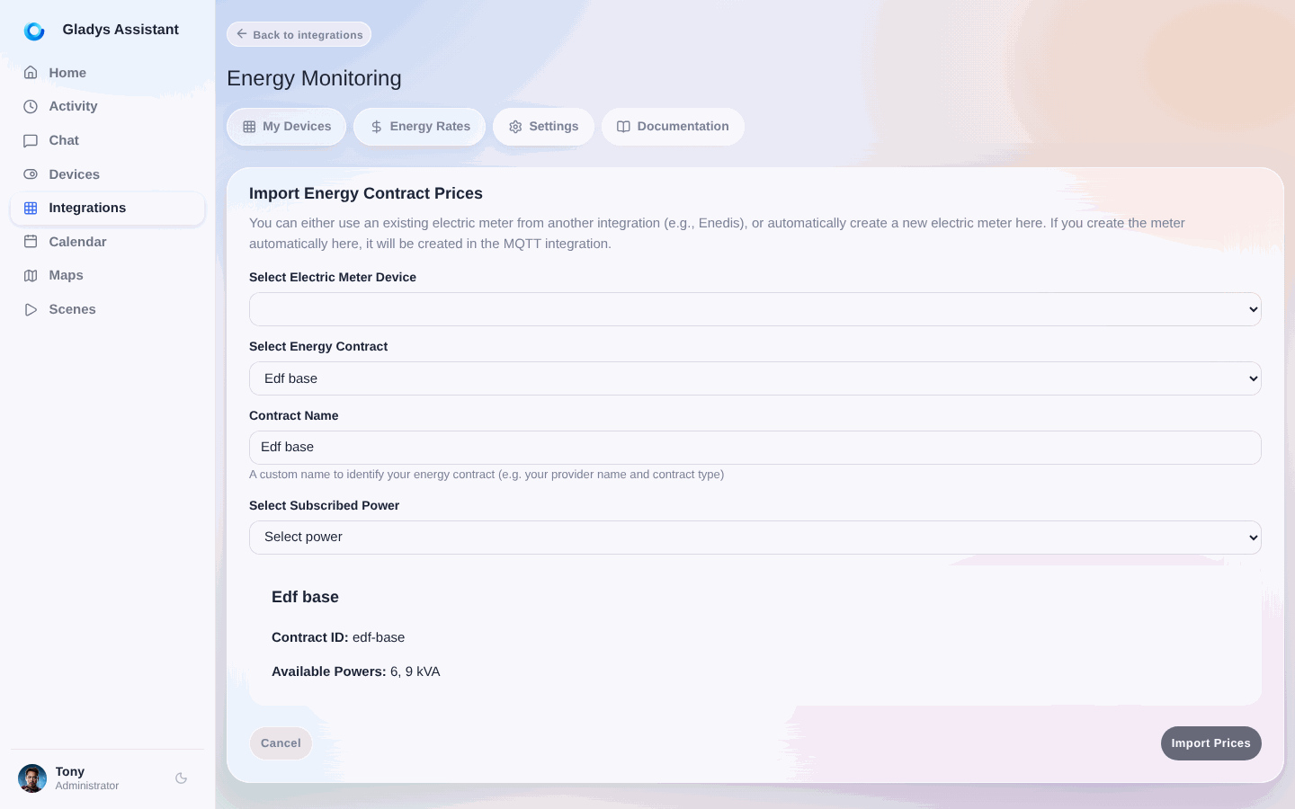The image size is (1295, 809).
Task: Click the Energy Monitoring heading
Action: [314, 78]
